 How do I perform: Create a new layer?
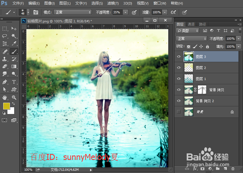click(225, 168)
